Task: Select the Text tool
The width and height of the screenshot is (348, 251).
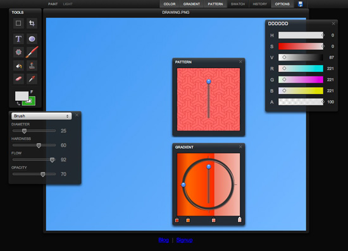Action: (x=18, y=39)
